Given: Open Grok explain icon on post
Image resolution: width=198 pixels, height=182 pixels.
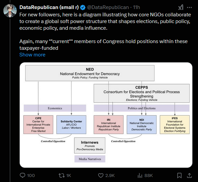Looking at the screenshot, I should [x=181, y=7].
